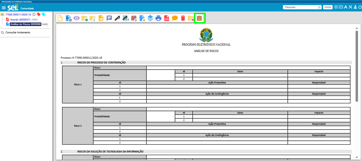Click the red tag marker icon
Screen dimensions: 362x161
(x=38, y=14)
